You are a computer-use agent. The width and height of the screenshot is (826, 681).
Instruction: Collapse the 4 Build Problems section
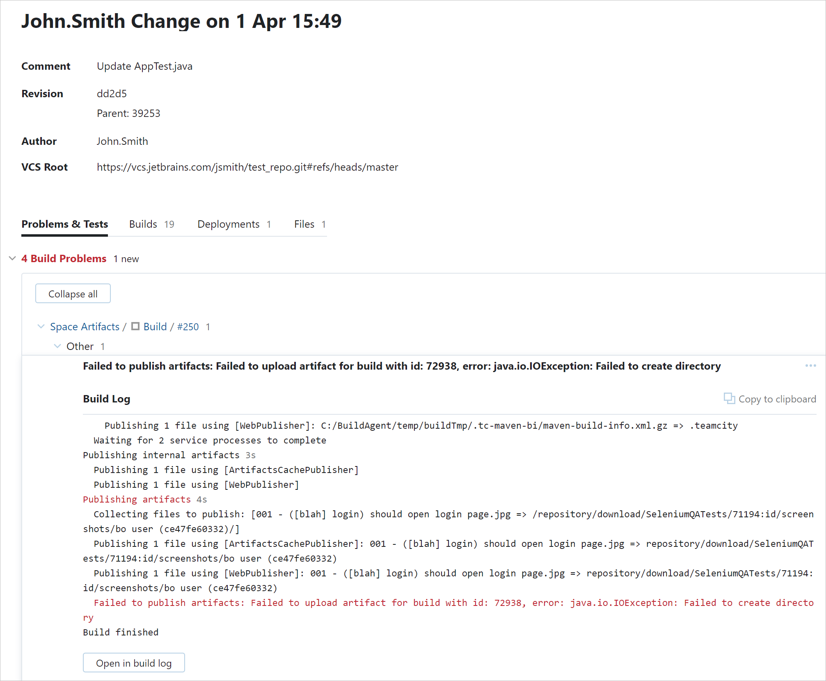pyautogui.click(x=12, y=258)
